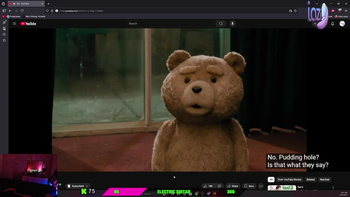The image size is (350, 197).
Task: Go back to previous page
Action: pyautogui.click(x=10, y=11)
